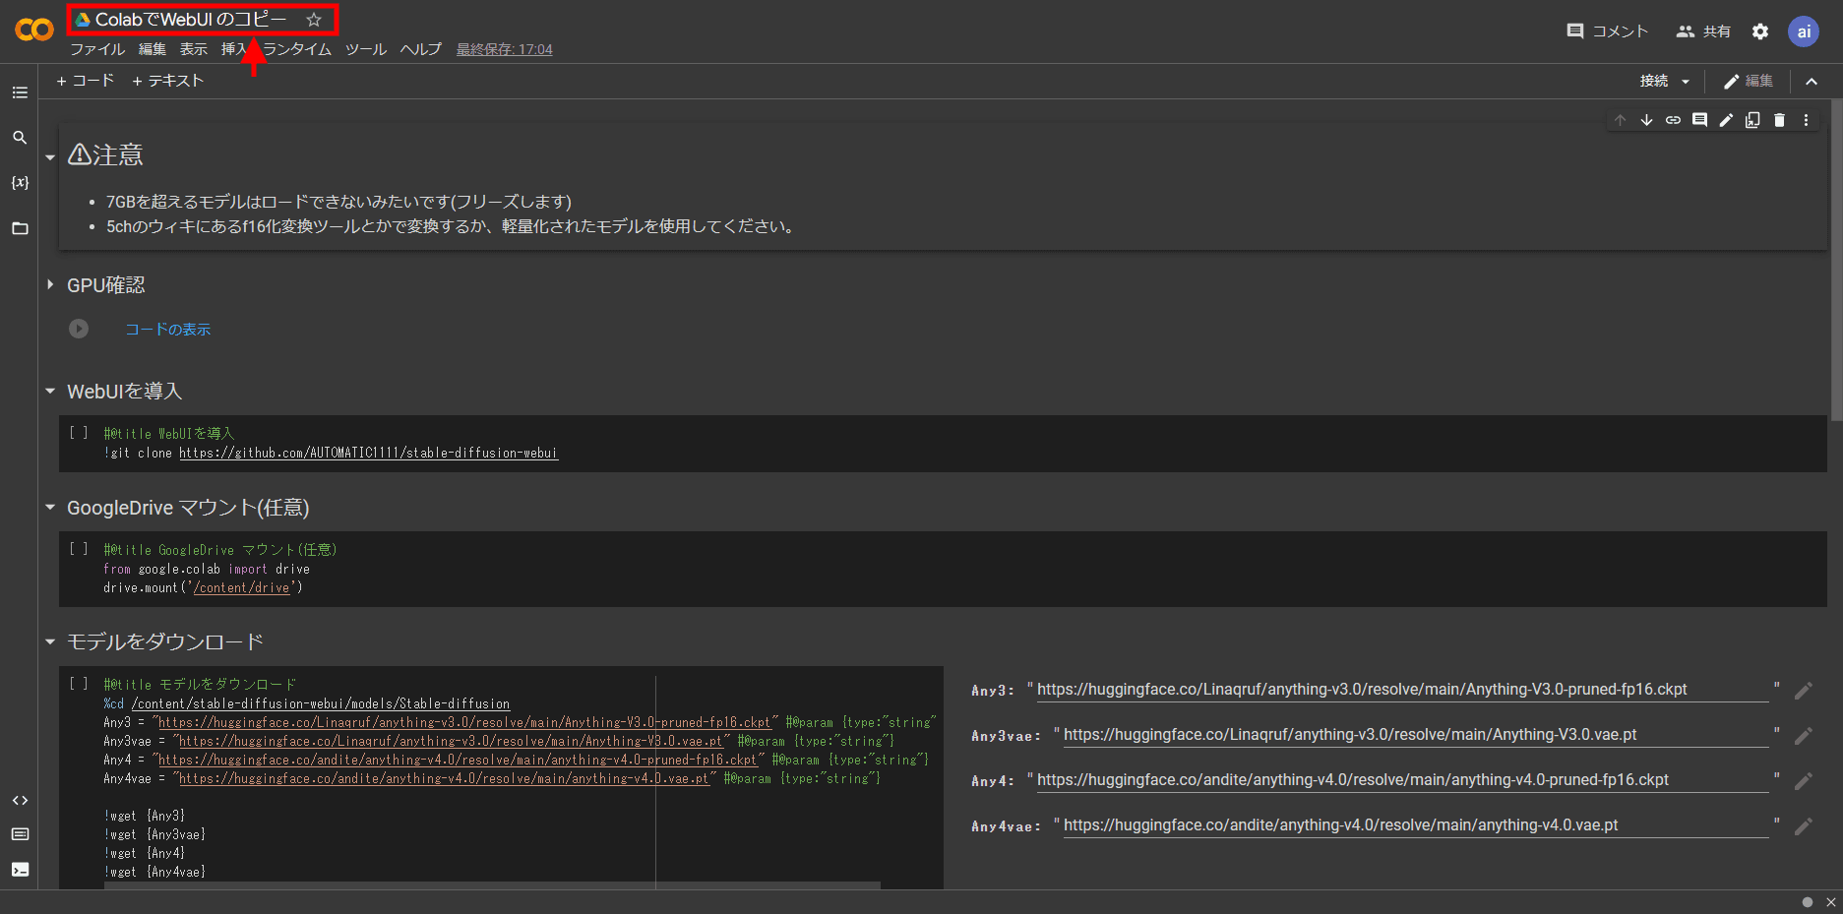Screen dimensions: 1843x914
Task: Add a new code cell with + コード
Action: (x=86, y=81)
